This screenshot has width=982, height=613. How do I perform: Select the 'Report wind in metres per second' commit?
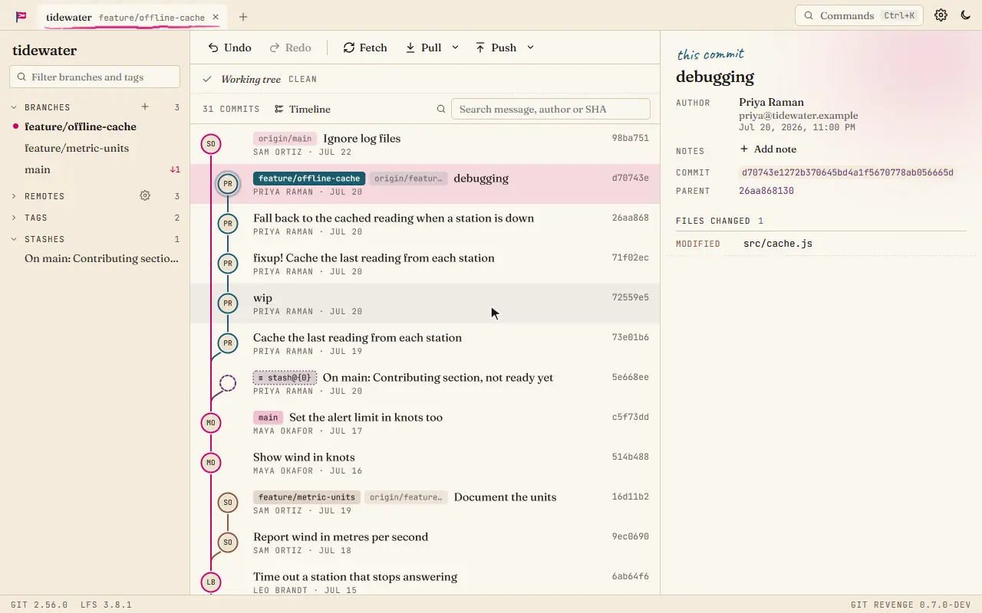425,543
